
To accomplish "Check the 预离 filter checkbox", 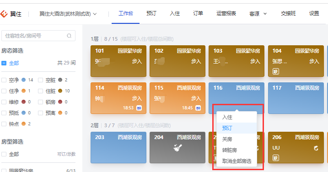I will point(40,113).
